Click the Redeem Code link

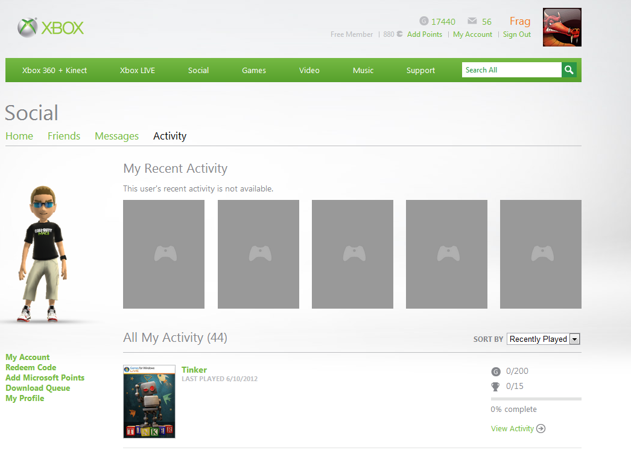(31, 367)
